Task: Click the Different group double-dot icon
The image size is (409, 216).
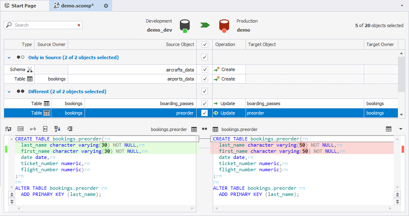Action: (x=21, y=91)
